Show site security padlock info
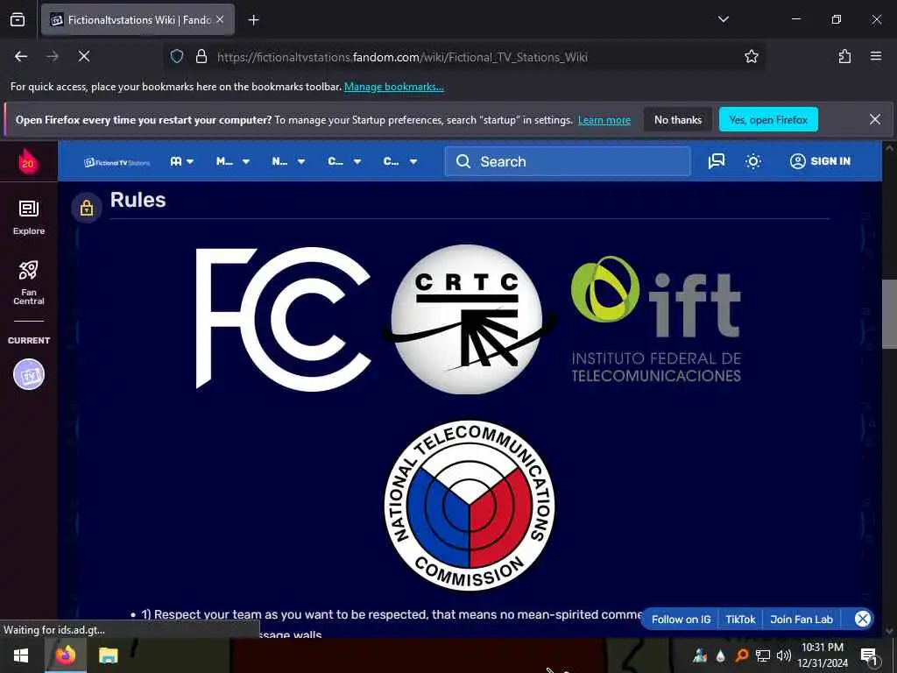Viewport: 897px width, 673px height. click(201, 56)
